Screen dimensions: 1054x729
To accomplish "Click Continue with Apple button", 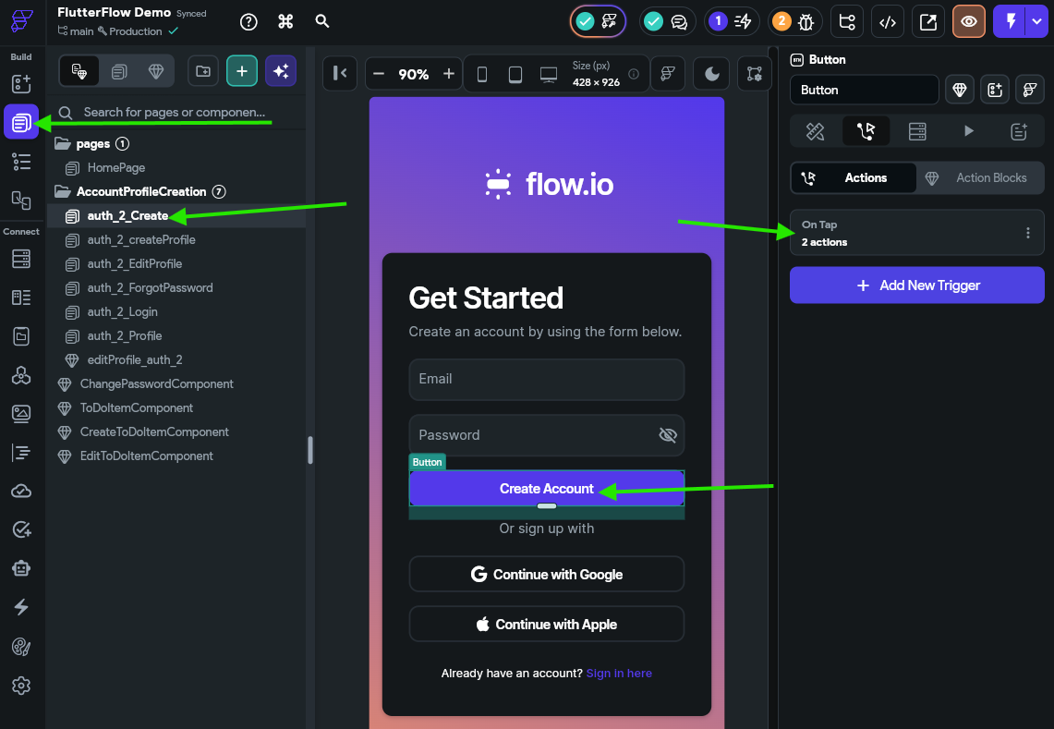I will pyautogui.click(x=547, y=624).
